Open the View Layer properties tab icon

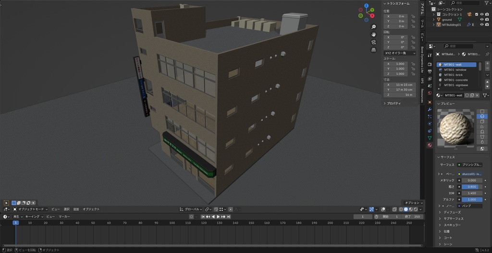pos(430,79)
